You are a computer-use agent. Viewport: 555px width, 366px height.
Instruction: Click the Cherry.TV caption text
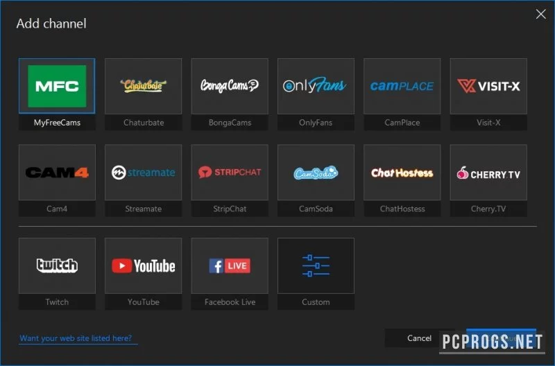tap(488, 209)
